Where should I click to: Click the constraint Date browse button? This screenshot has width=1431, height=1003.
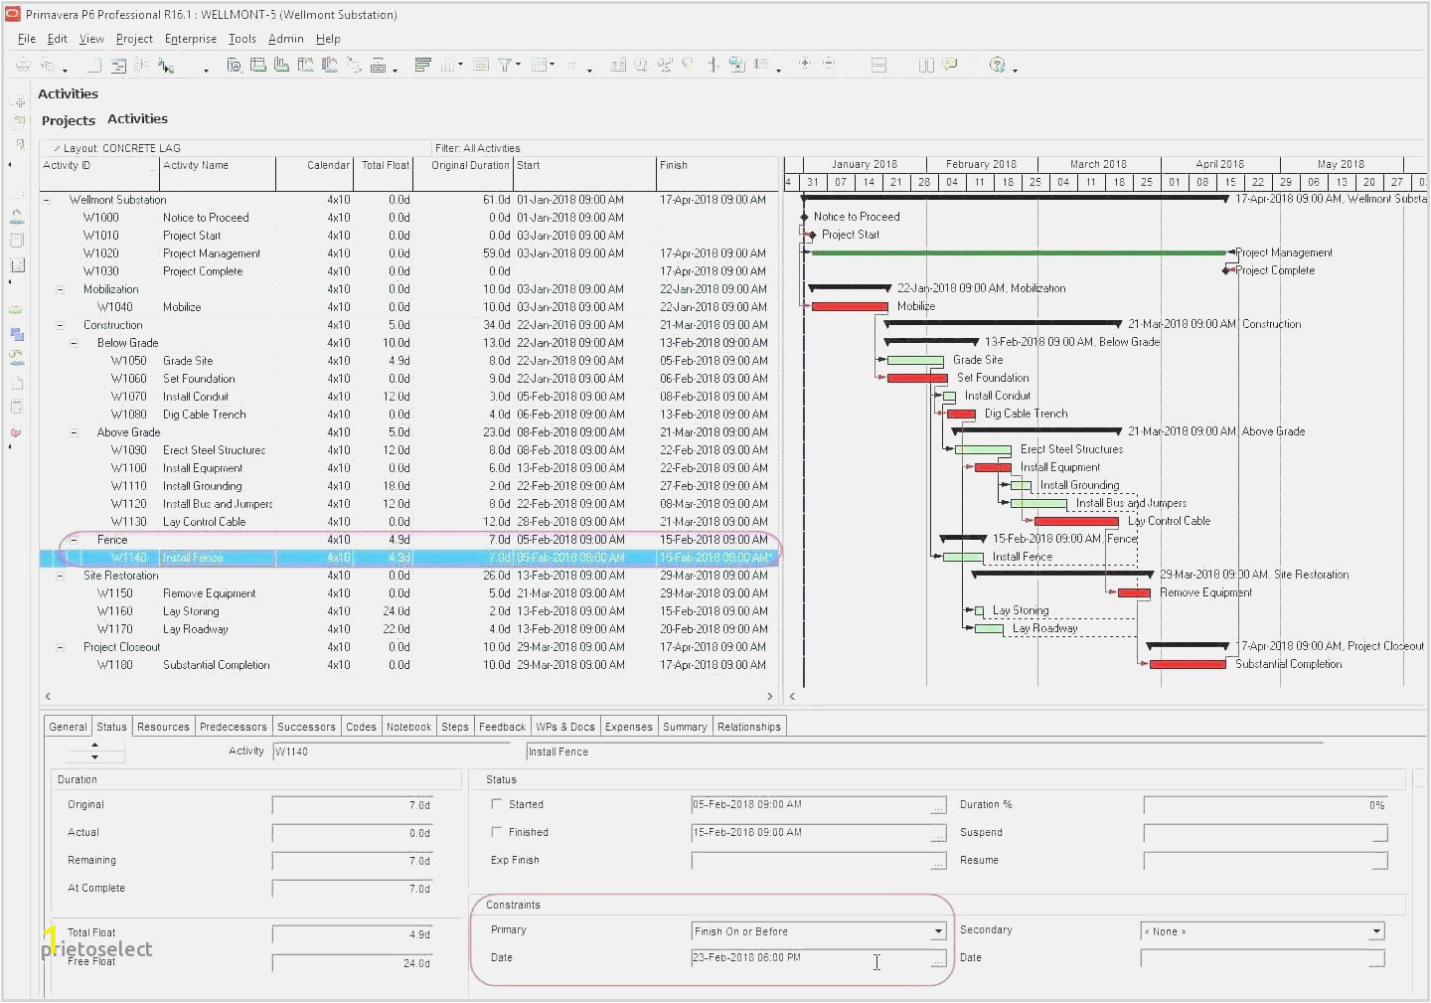[938, 959]
